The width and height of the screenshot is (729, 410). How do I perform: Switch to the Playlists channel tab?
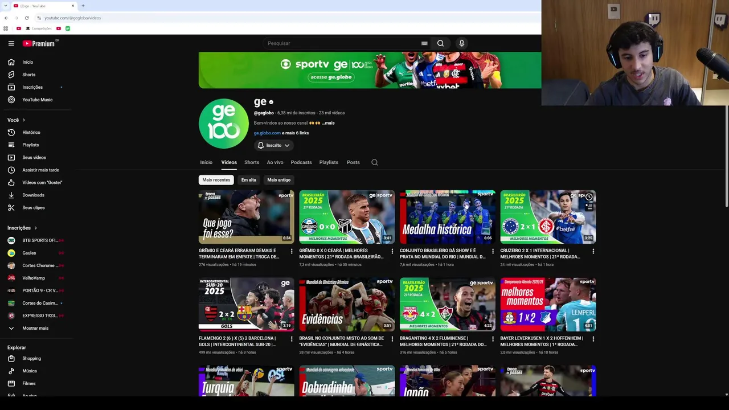(x=329, y=162)
